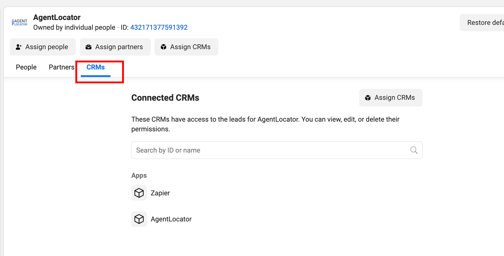Click the Assign partners button
This screenshot has width=504, height=256.
click(115, 47)
